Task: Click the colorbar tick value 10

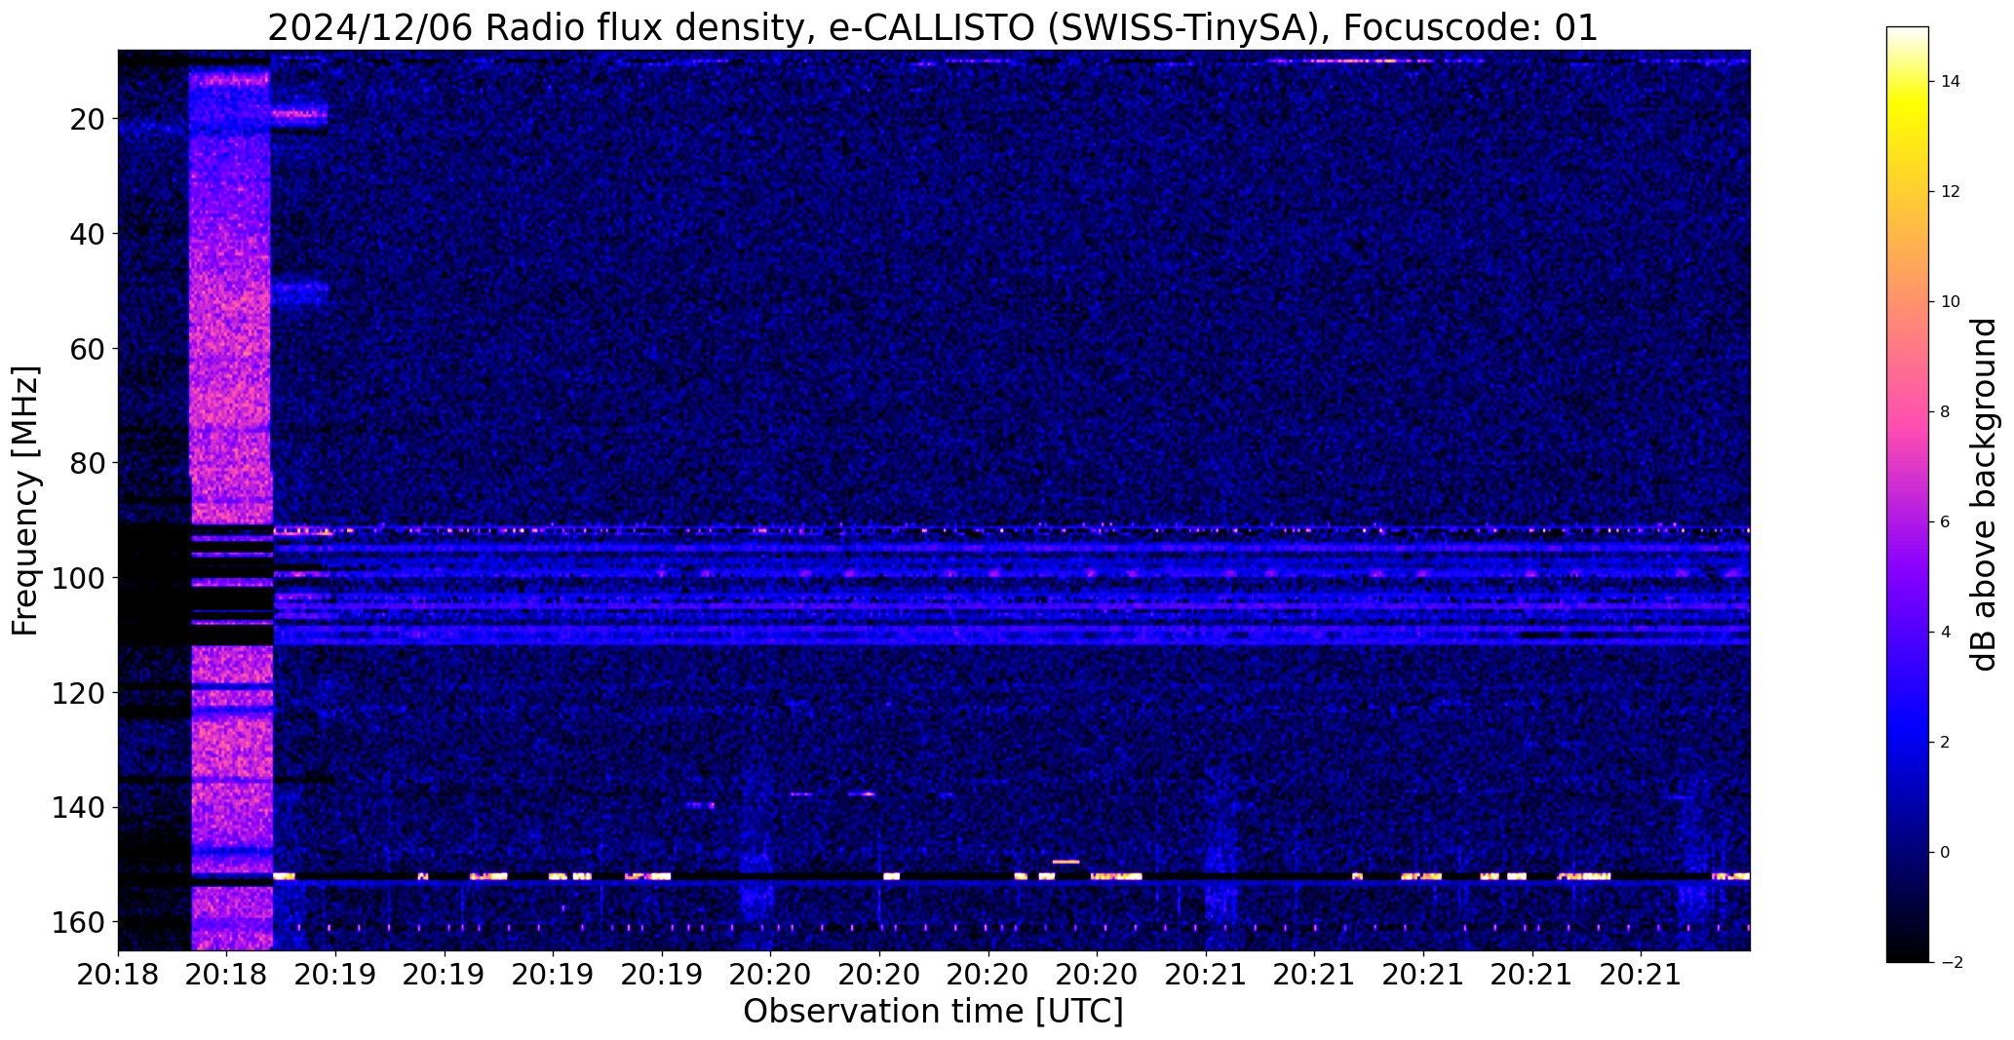Action: point(1950,302)
